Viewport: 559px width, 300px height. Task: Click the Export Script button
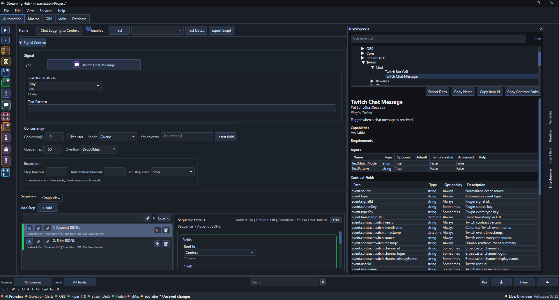coord(221,30)
